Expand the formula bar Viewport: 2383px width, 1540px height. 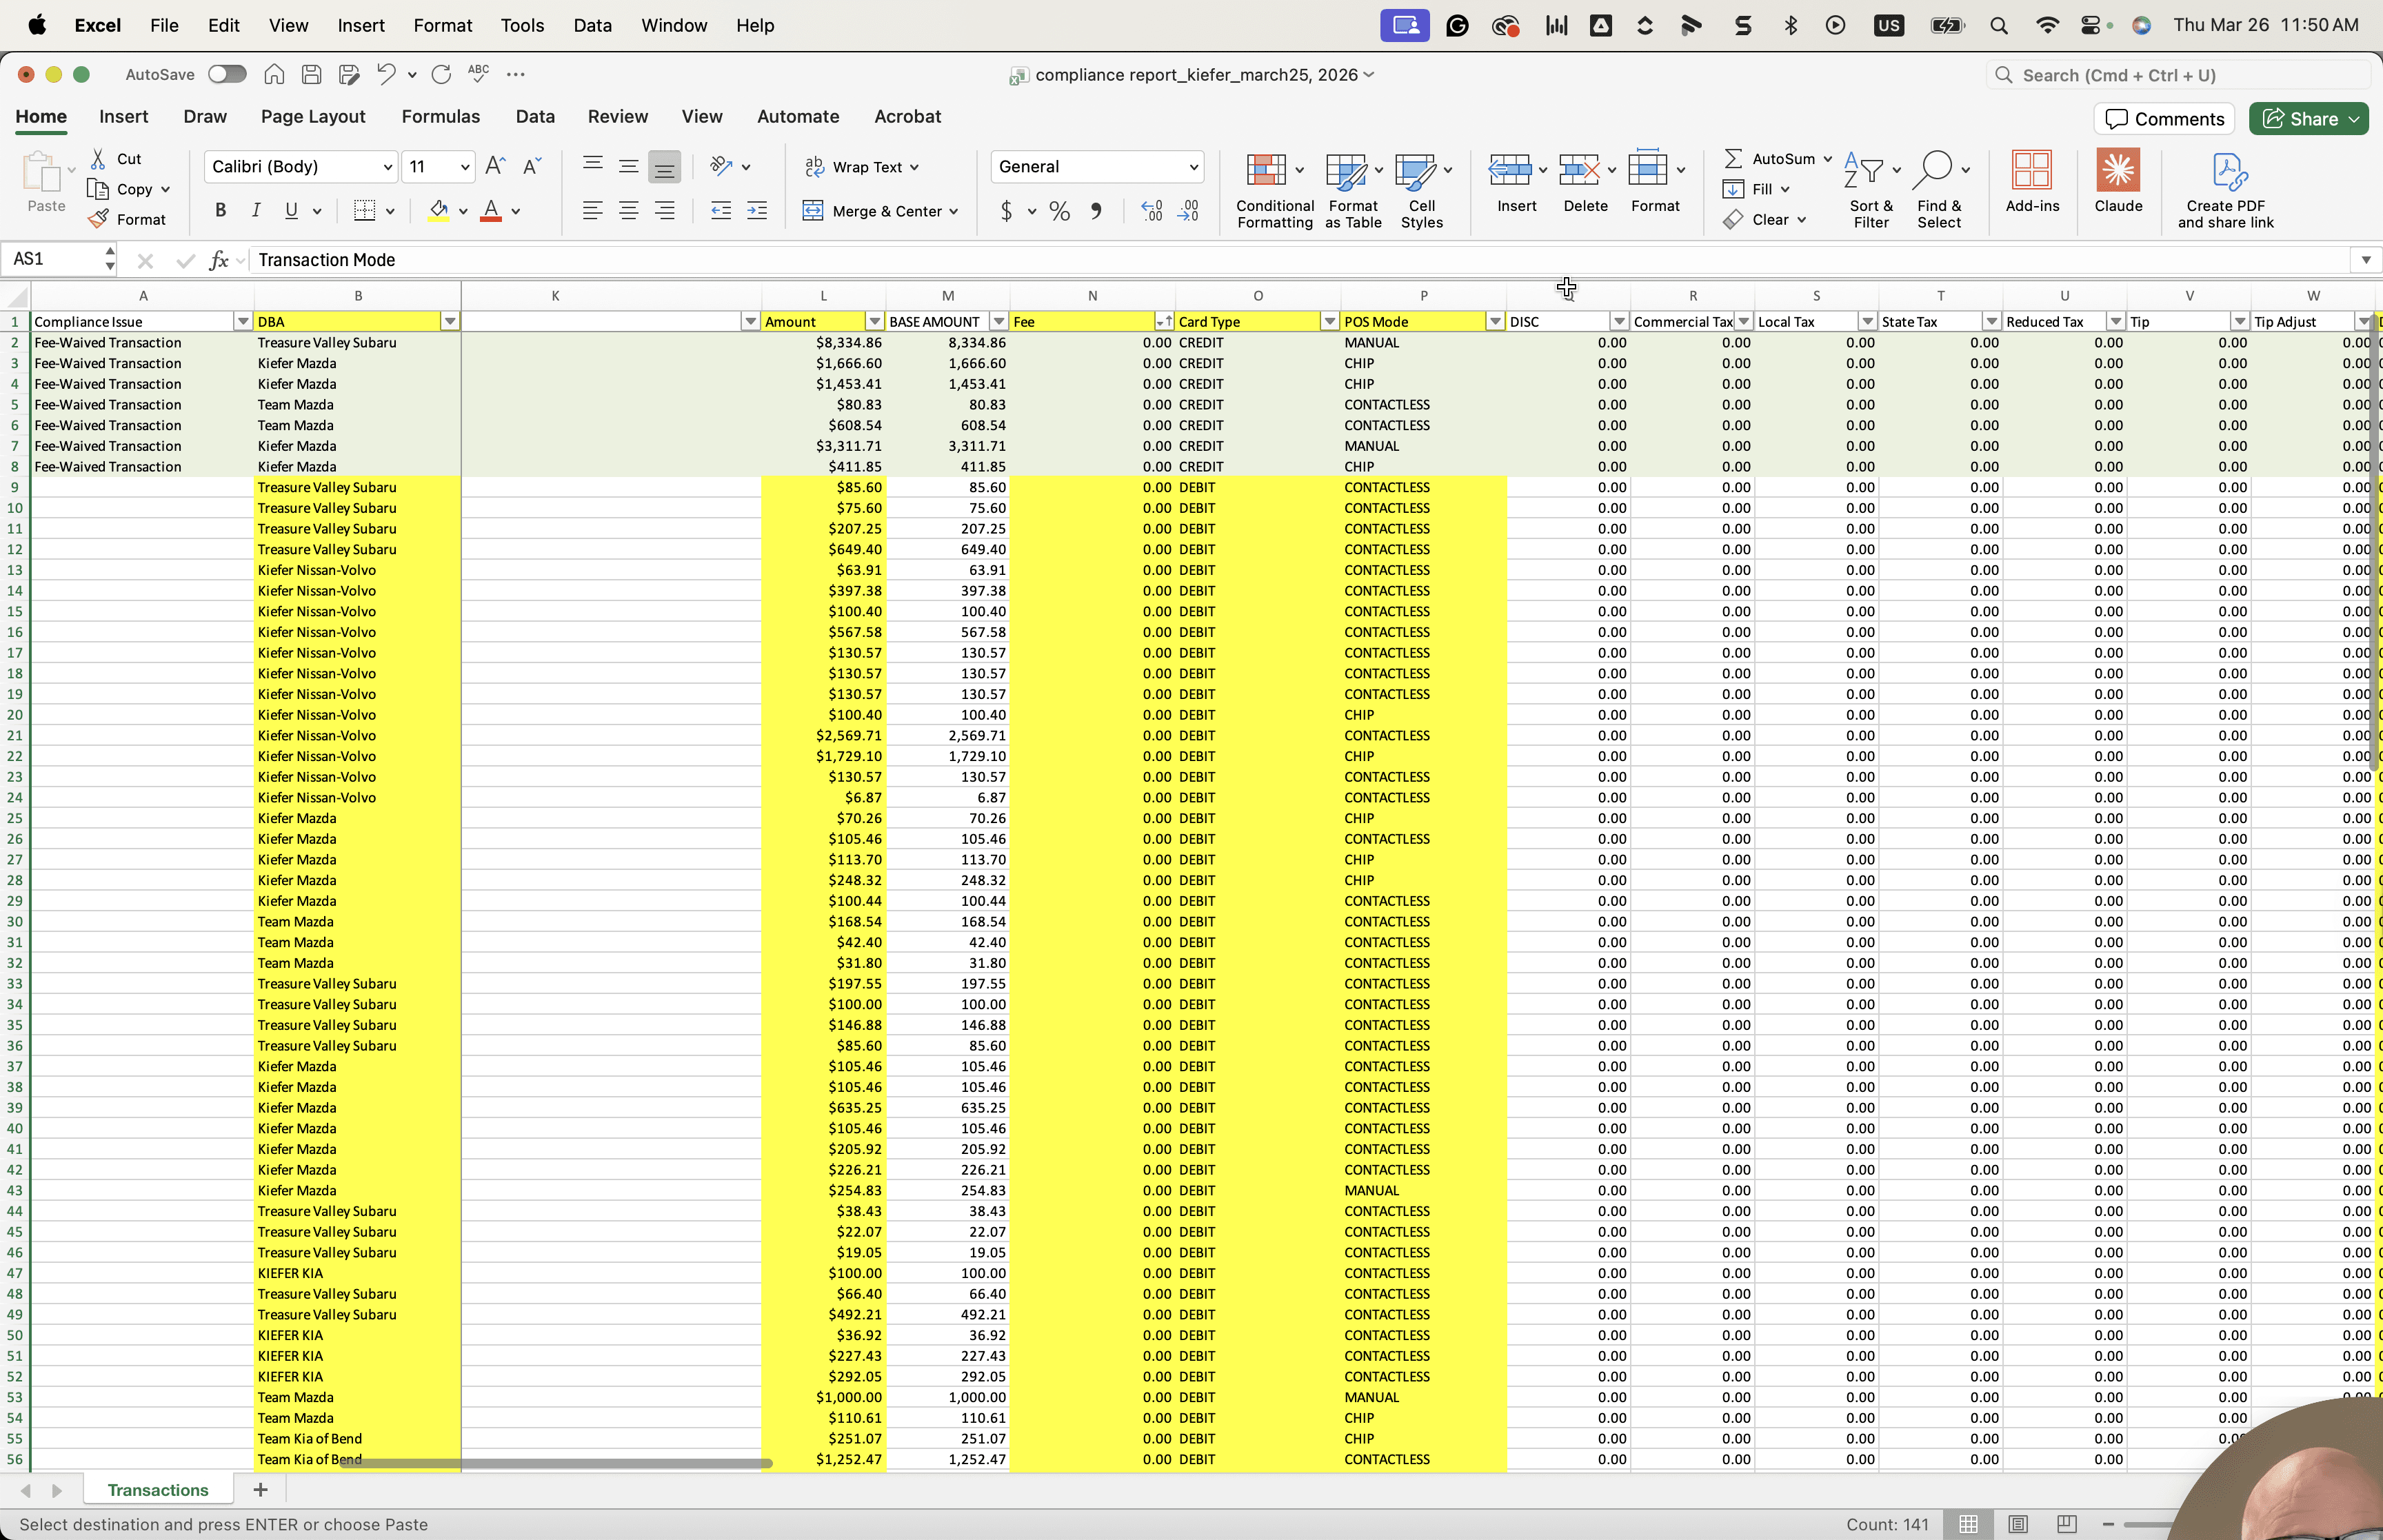point(2365,260)
